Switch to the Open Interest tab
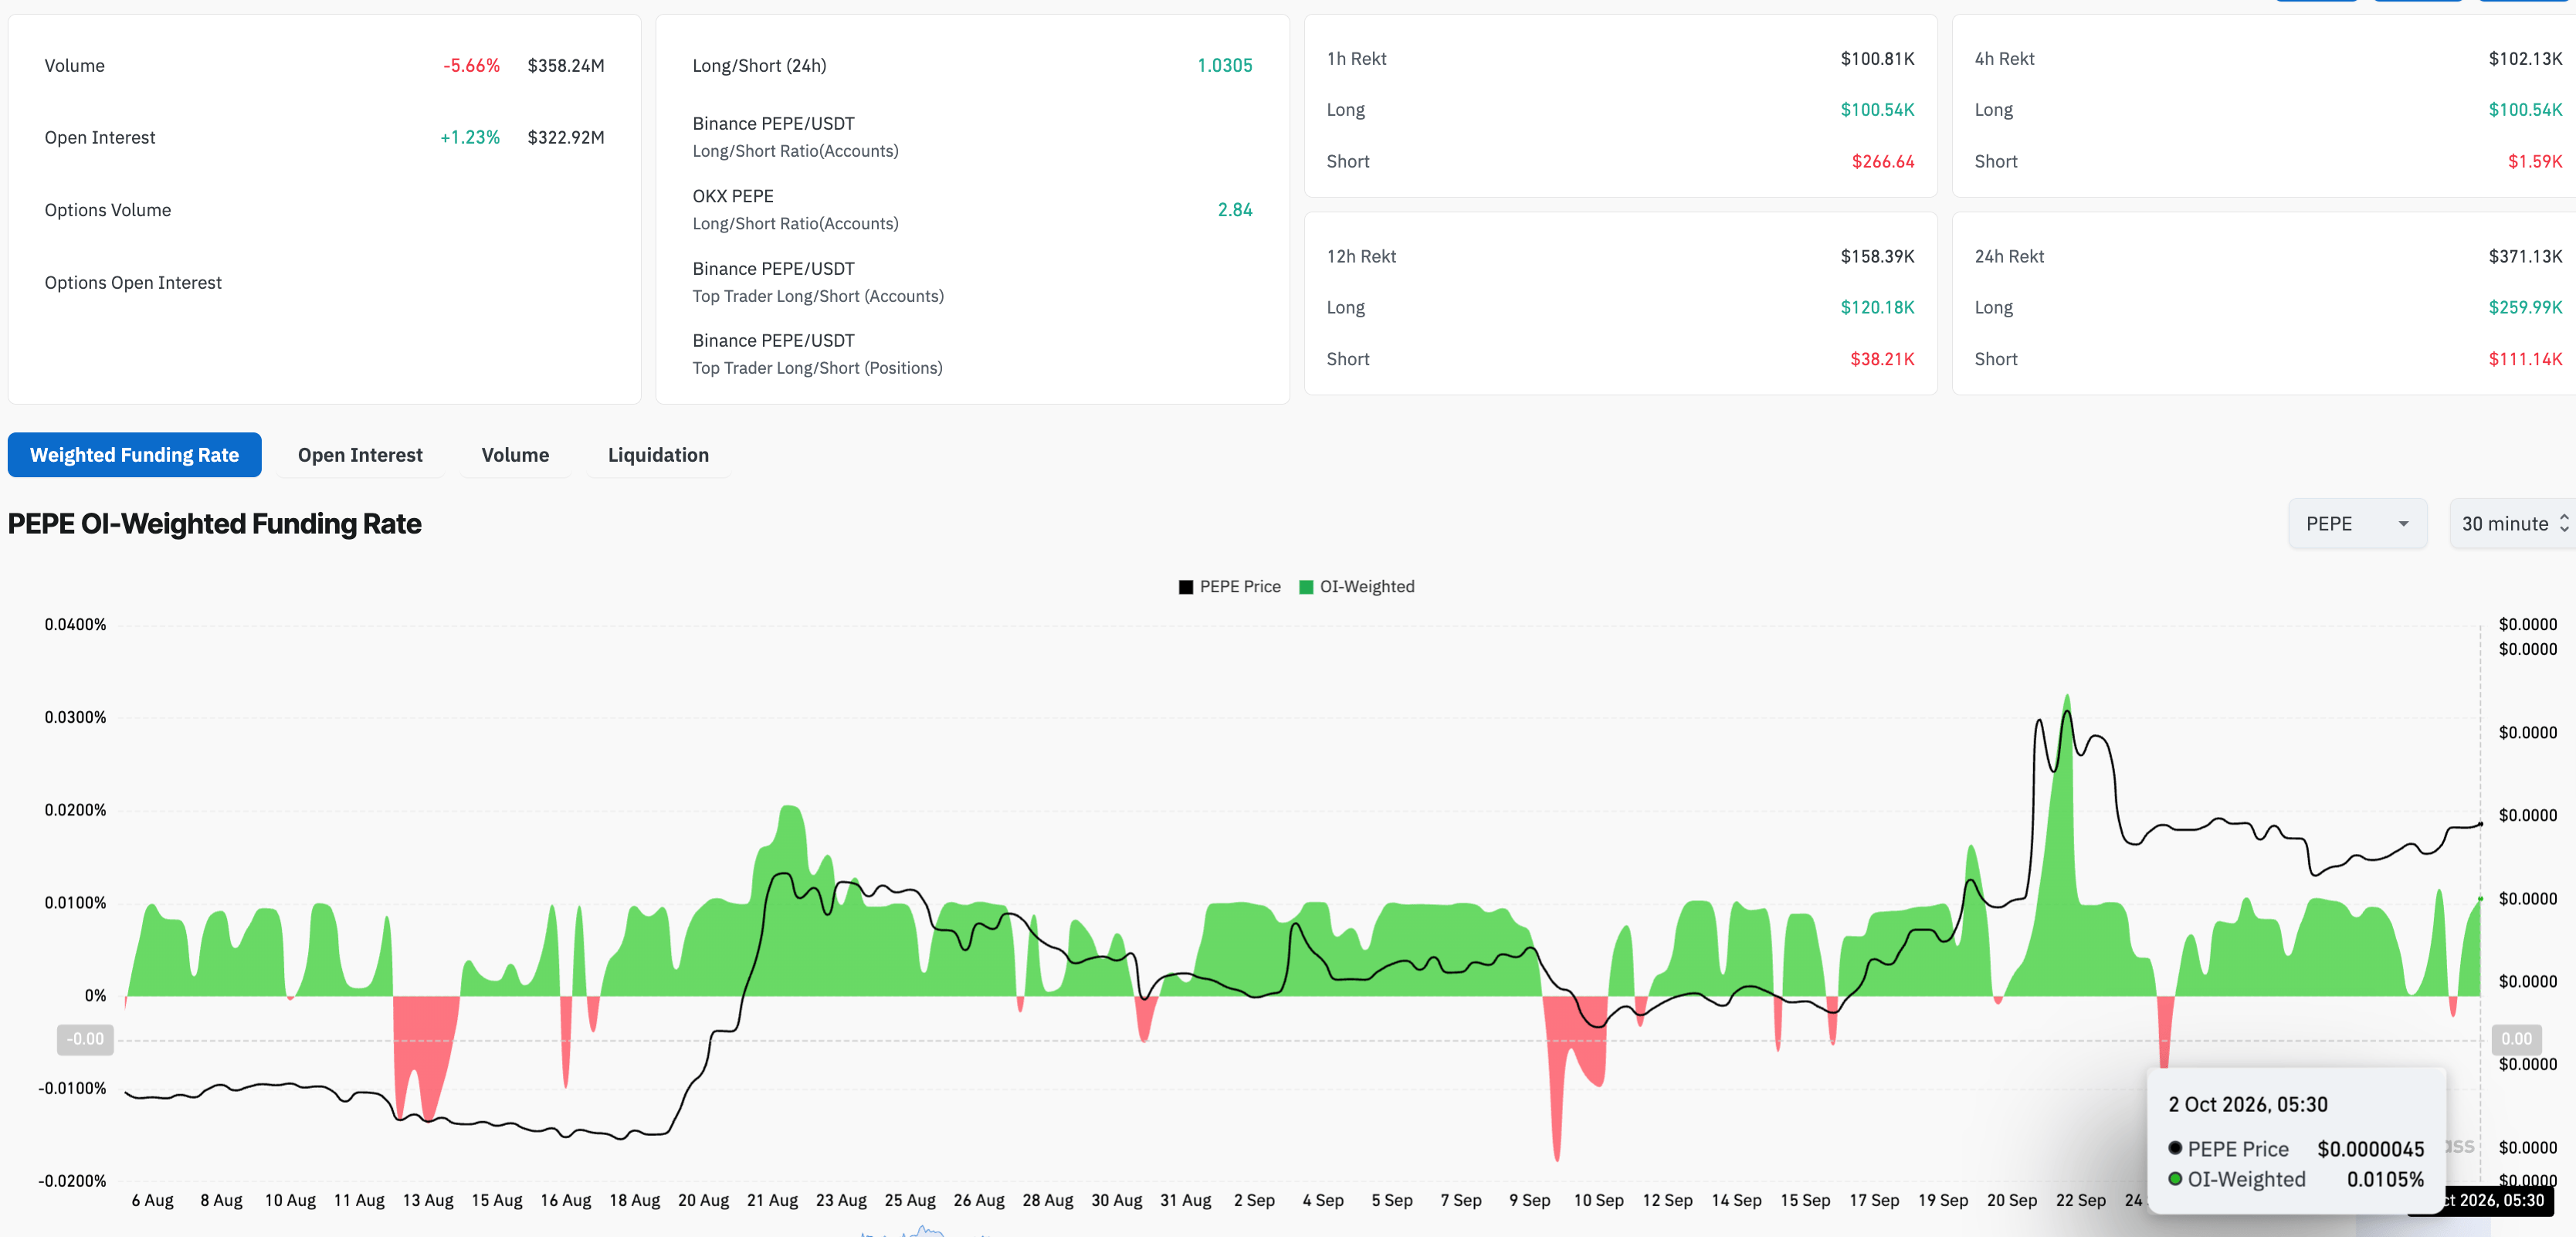The image size is (2576, 1237). (360, 455)
